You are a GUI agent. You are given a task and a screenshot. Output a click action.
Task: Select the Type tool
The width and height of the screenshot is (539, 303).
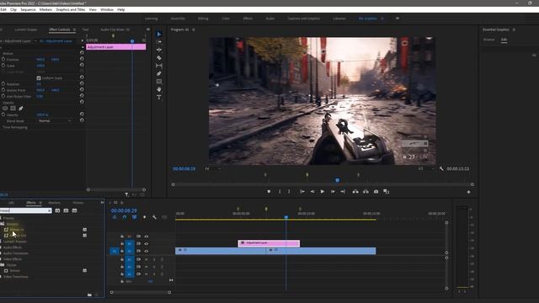(159, 98)
